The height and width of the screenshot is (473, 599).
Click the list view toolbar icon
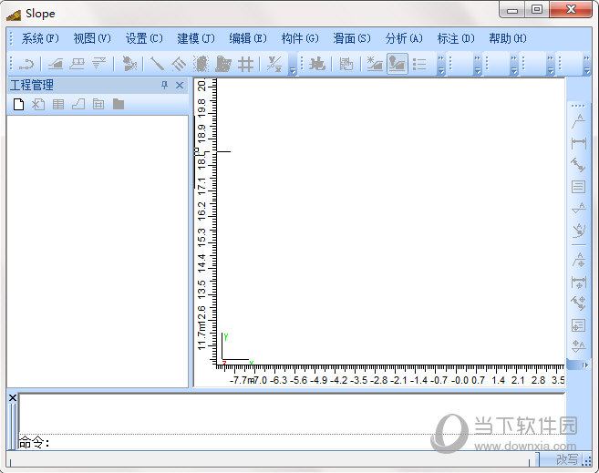point(419,64)
